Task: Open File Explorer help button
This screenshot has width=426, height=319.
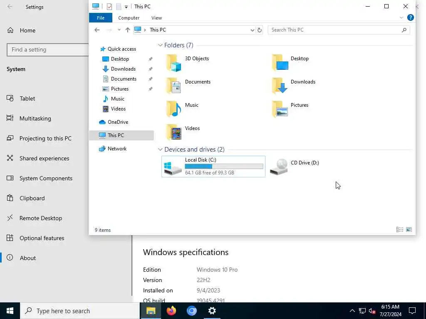Action: click(411, 17)
